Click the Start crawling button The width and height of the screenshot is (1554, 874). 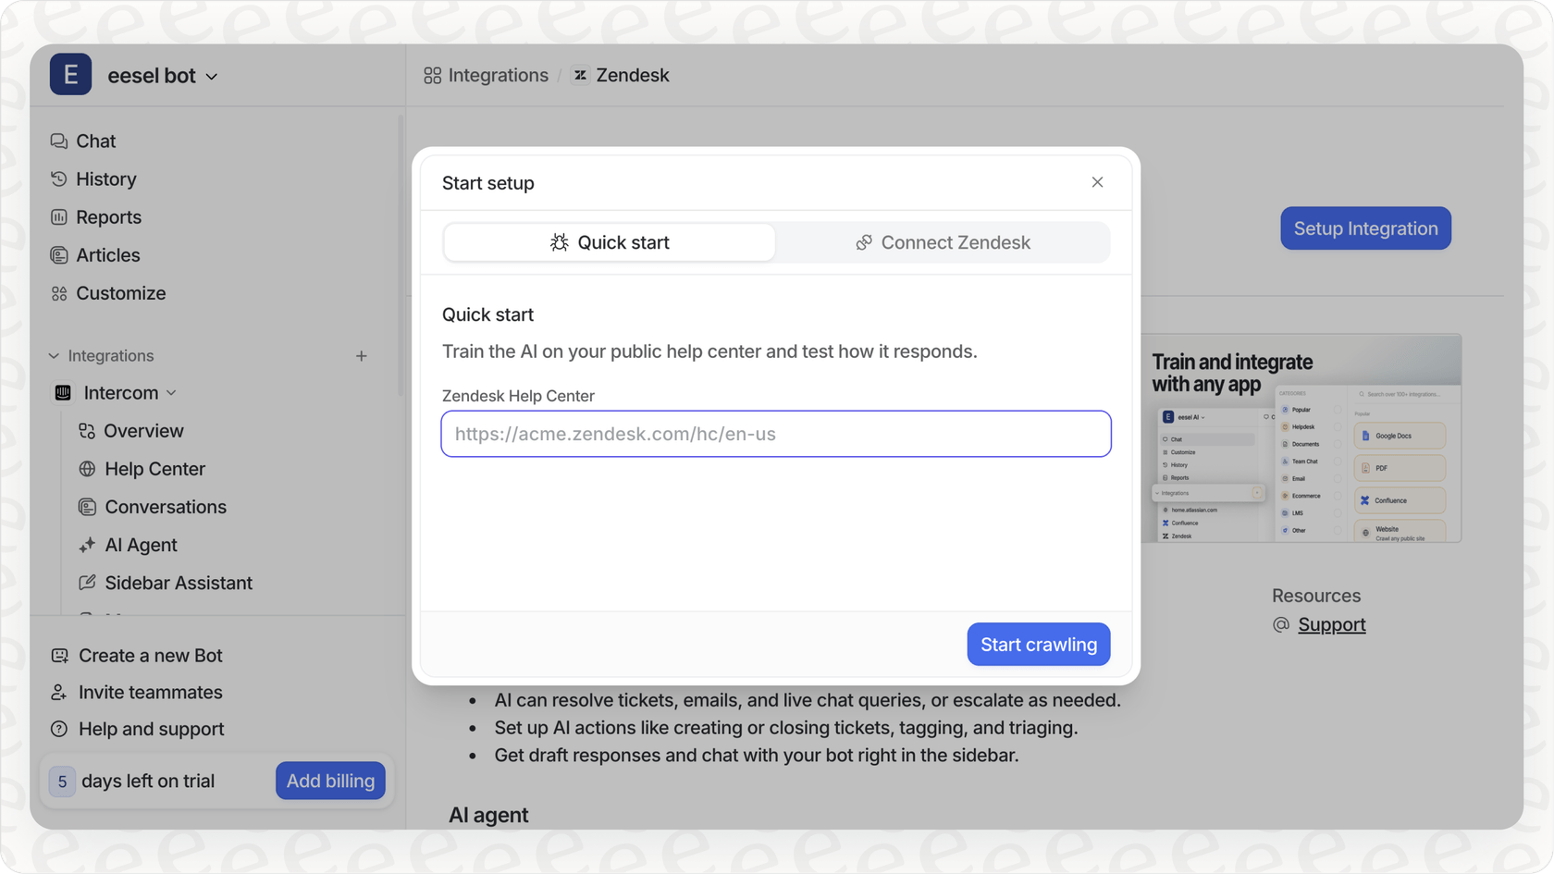click(x=1038, y=644)
